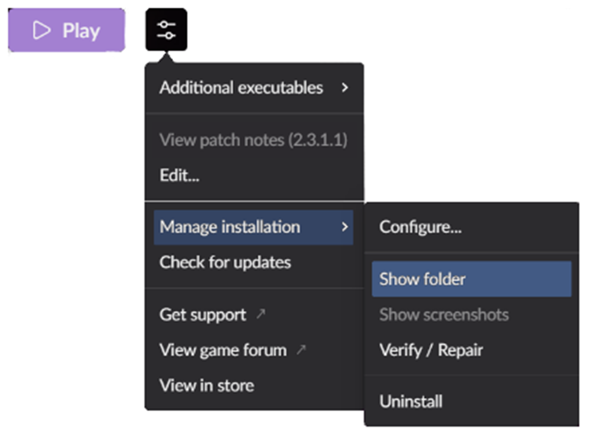Click the arrow next to Manage installation
This screenshot has height=436, width=590.
[x=344, y=227]
